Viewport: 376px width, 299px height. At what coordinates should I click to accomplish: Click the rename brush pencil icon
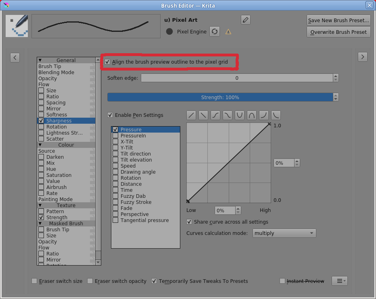(x=246, y=20)
